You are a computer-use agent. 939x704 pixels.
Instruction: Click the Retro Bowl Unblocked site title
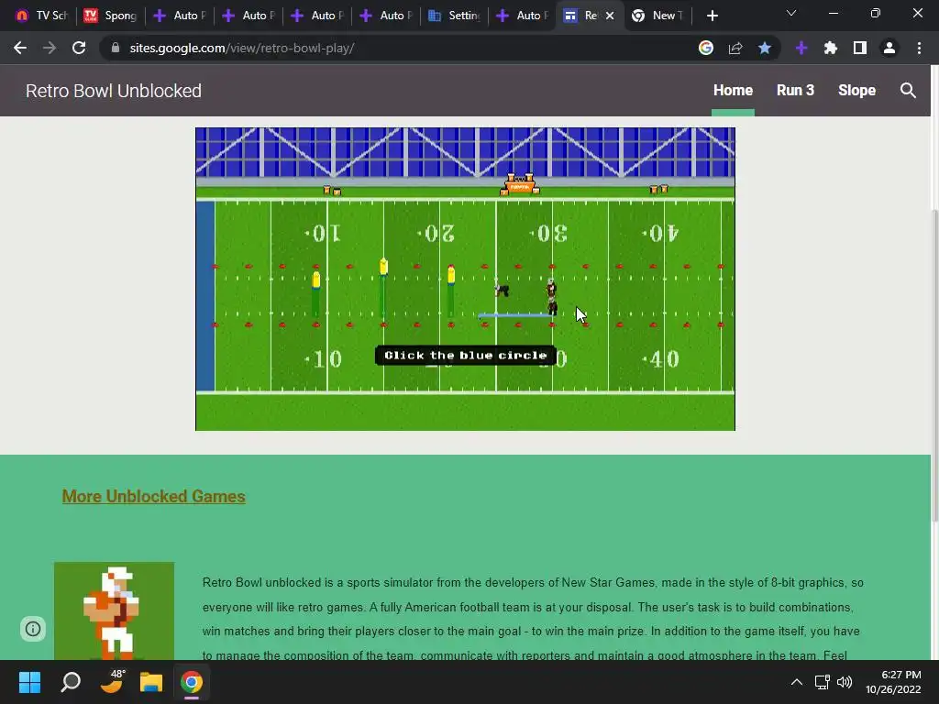[114, 91]
